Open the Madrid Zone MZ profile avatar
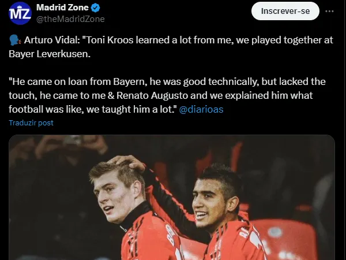The width and height of the screenshot is (346, 260). pos(20,13)
